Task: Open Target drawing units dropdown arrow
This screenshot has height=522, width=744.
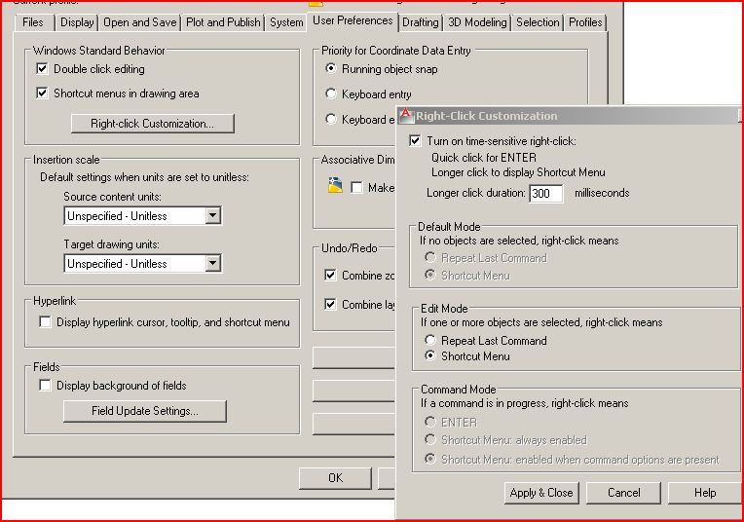Action: tap(213, 263)
